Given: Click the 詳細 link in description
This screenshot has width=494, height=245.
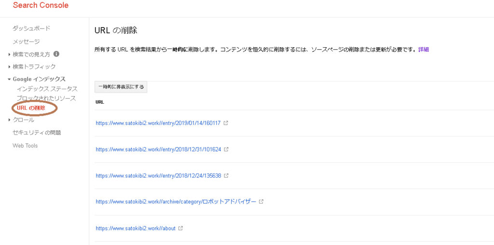Looking at the screenshot, I should click(424, 50).
